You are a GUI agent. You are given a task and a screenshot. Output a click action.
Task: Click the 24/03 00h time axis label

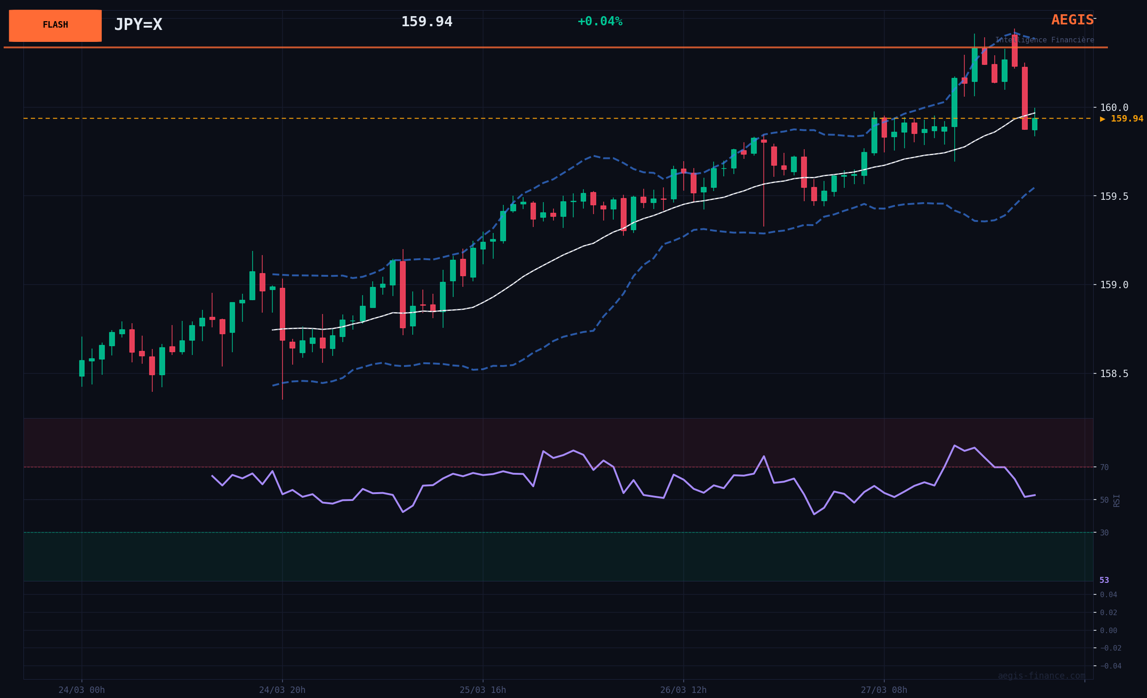pyautogui.click(x=81, y=690)
